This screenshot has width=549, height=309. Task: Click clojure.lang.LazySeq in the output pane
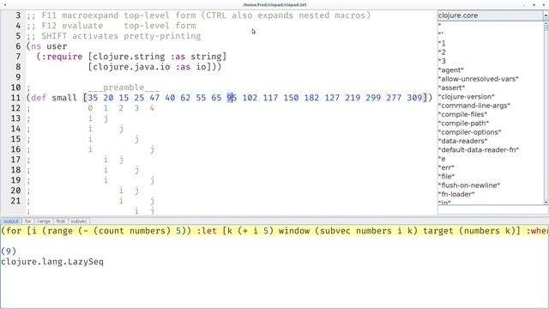click(52, 262)
